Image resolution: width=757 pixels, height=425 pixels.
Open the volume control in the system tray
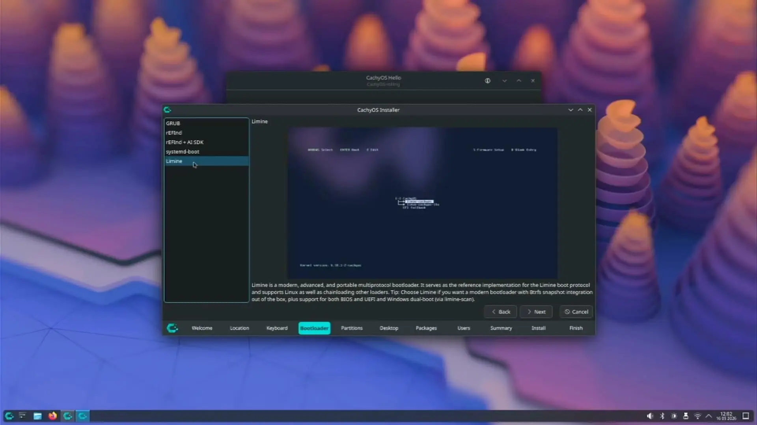tap(650, 416)
